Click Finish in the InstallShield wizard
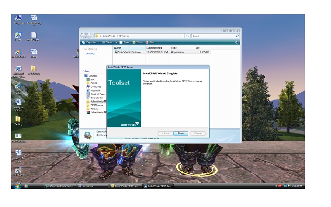Viewport: 331px width, 207px height. pyautogui.click(x=181, y=133)
